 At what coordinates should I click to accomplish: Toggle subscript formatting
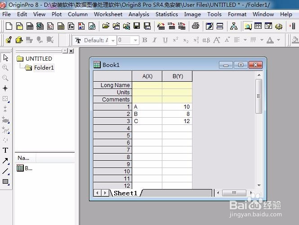(186, 40)
